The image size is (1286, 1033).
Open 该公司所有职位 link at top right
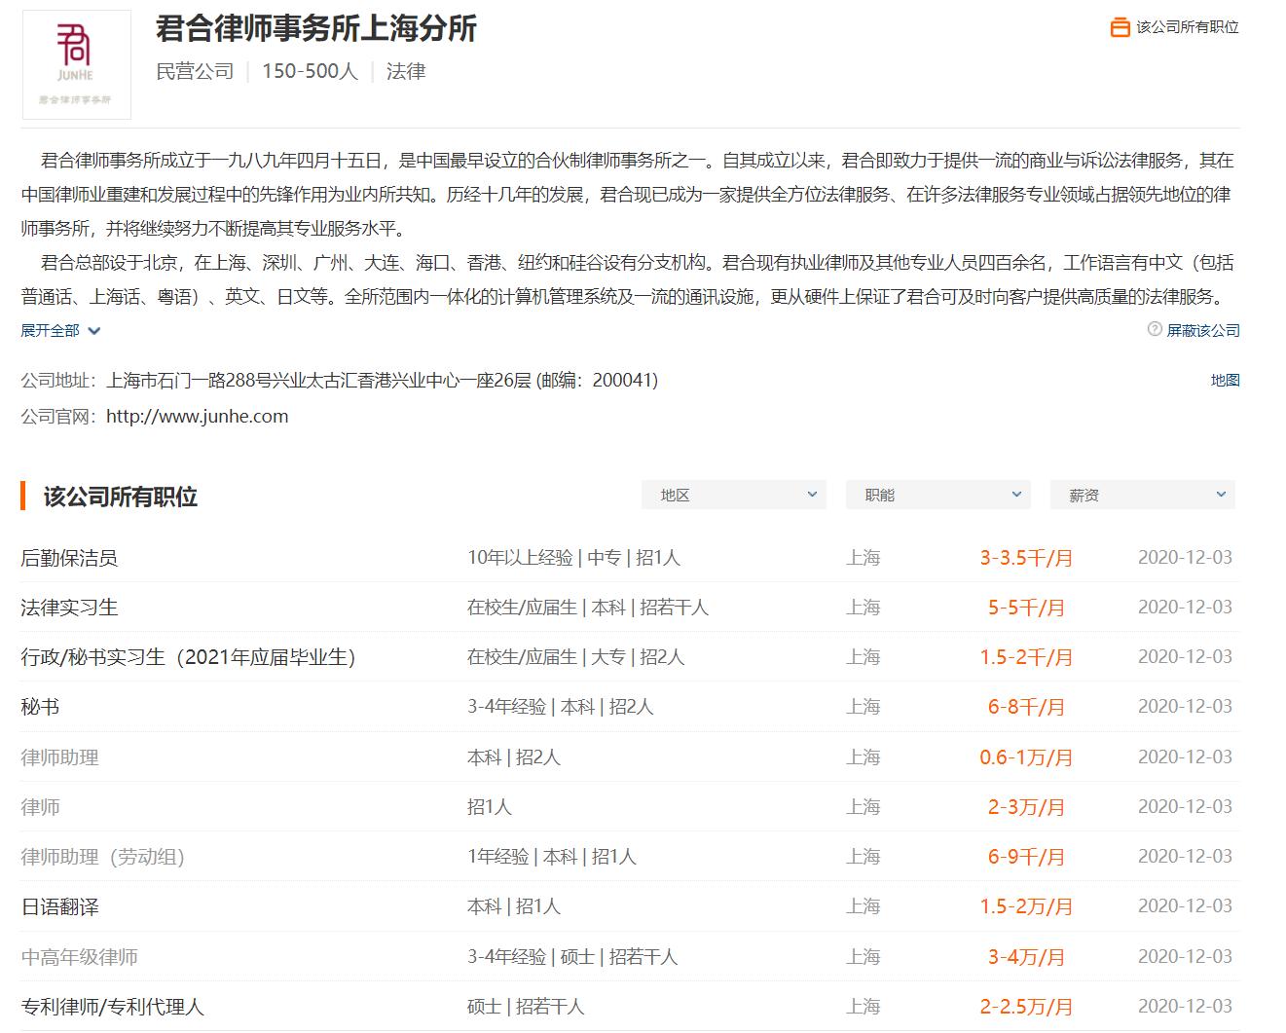pyautogui.click(x=1187, y=27)
